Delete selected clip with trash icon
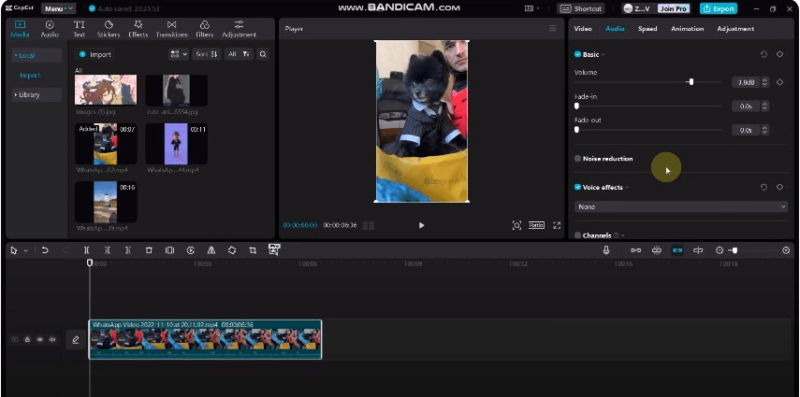Screen dimensions: 800x397 149,250
